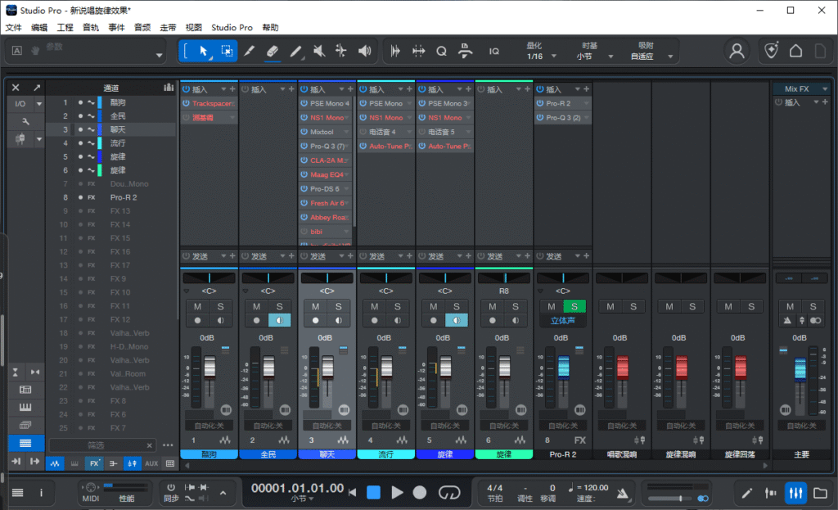
Task: Click the 立体声 mode on Pro-R 2
Action: (x=563, y=320)
